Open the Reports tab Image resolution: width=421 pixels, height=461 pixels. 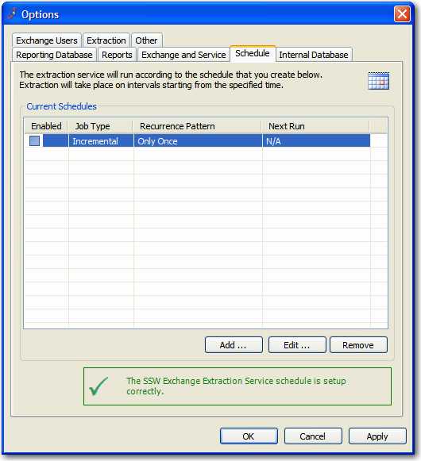click(117, 55)
